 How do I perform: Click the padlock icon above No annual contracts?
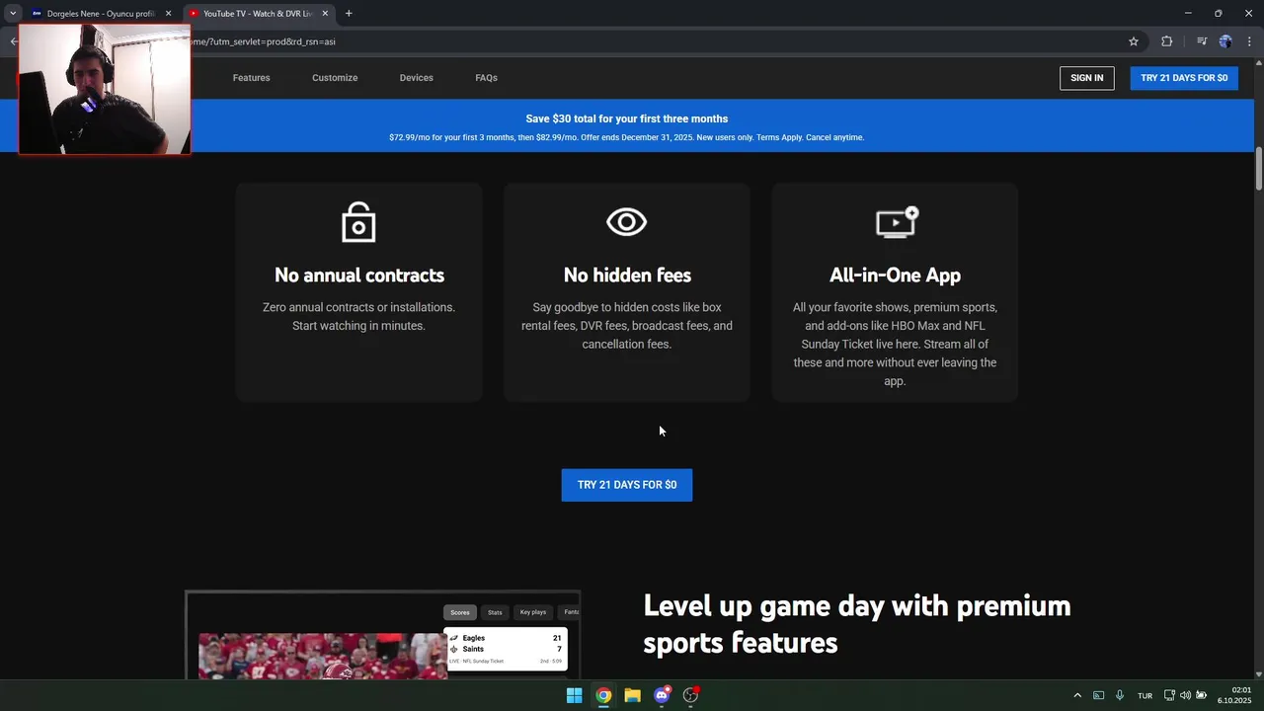pos(358,222)
